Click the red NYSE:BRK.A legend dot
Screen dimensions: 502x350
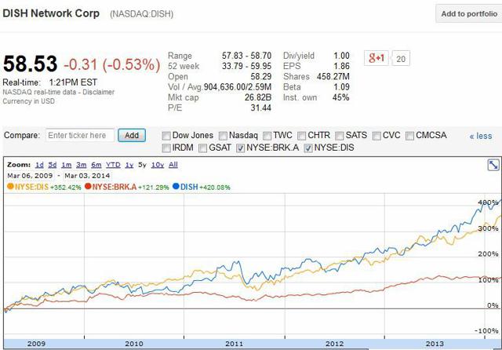88,186
